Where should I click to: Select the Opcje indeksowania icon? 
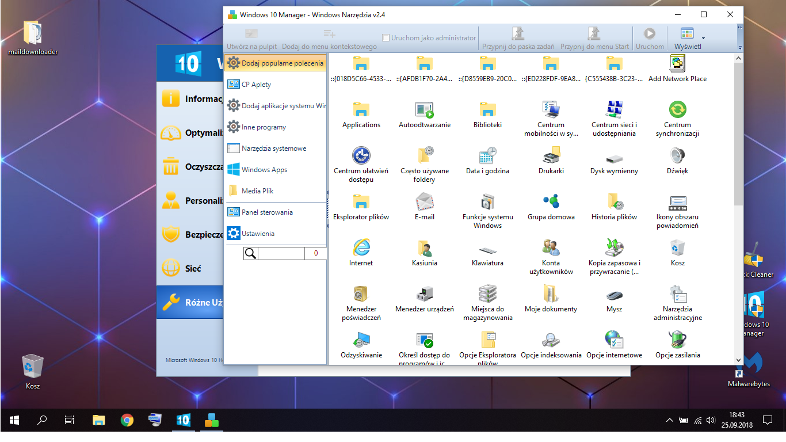point(551,340)
